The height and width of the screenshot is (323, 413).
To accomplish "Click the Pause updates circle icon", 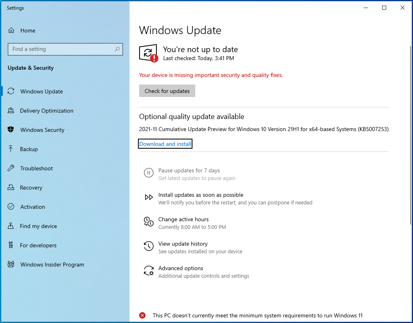I will point(149,173).
